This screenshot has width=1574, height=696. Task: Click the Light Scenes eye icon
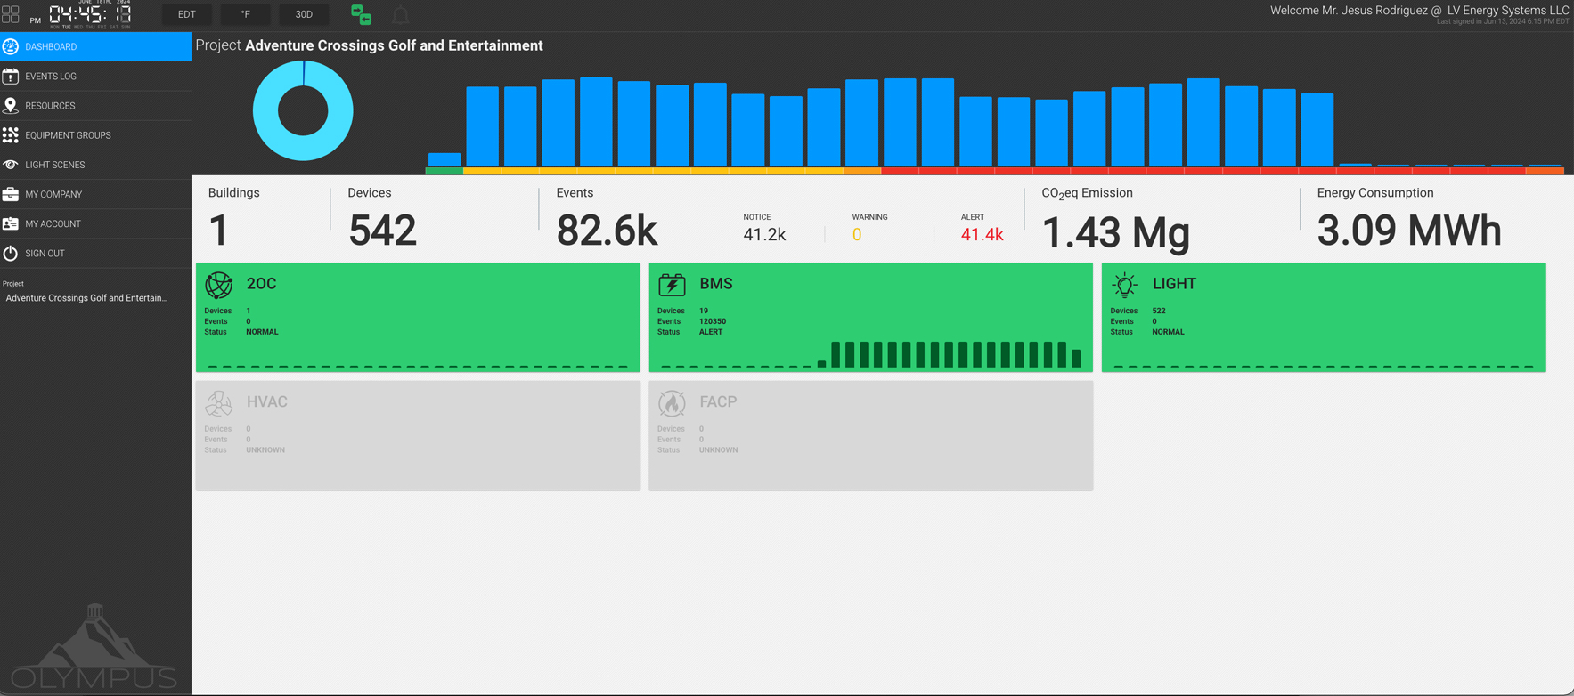pyautogui.click(x=11, y=165)
